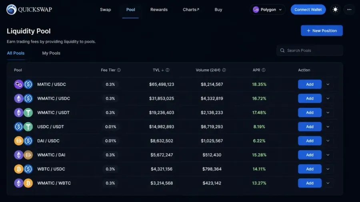Sort by the TVL down arrow
360x202 pixels.
[x=162, y=70]
